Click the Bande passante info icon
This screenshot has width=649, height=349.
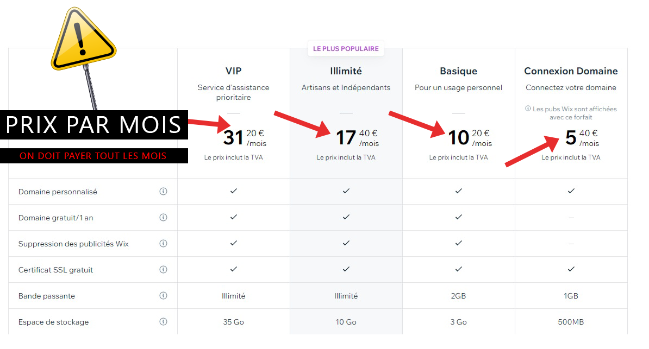[x=163, y=296]
